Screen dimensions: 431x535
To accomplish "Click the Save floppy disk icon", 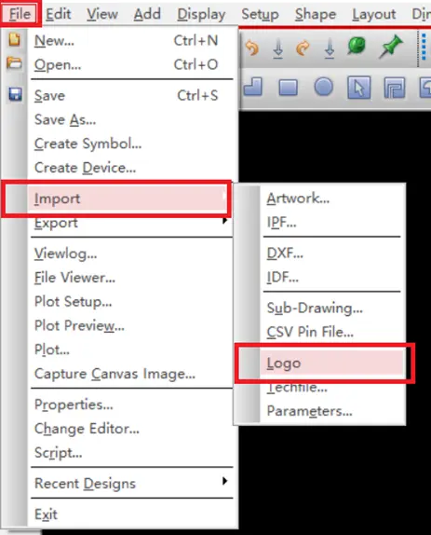I will 15,94.
